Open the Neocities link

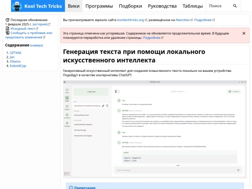[x=184, y=20]
